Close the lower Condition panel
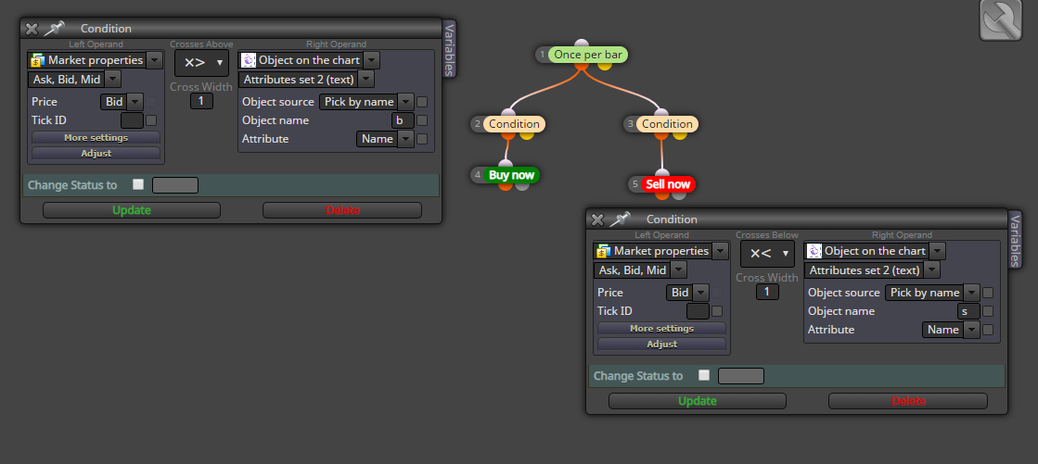This screenshot has width=1038, height=464. click(x=596, y=219)
